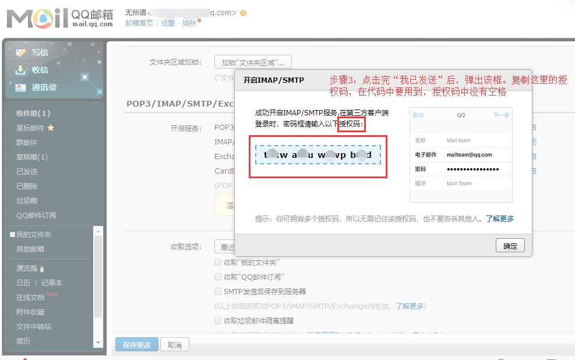Click 了解更多 link in dialog hint

pyautogui.click(x=500, y=219)
